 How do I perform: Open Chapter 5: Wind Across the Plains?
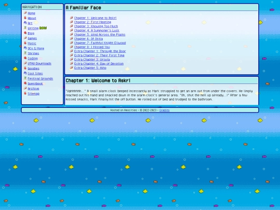[100, 34]
